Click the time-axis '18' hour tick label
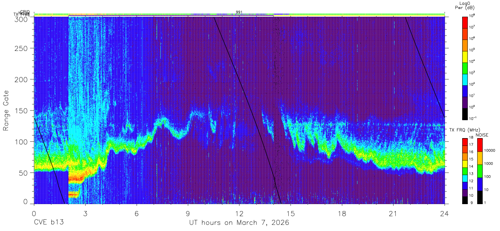 pyautogui.click(x=342, y=214)
